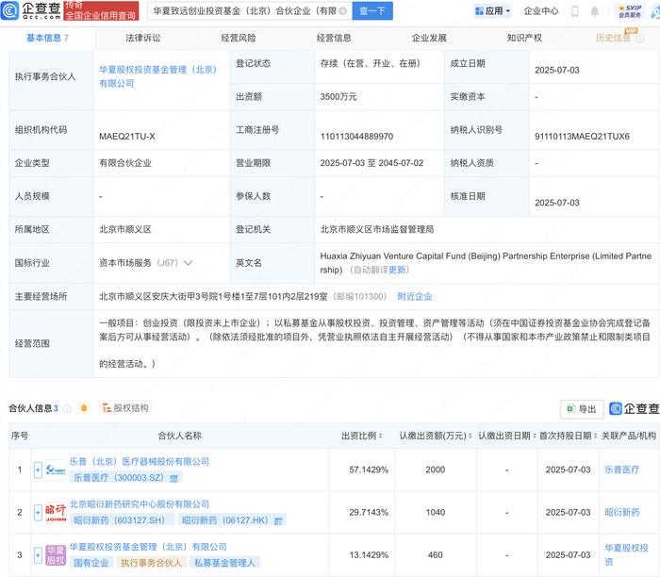This screenshot has height=577, width=660.
Task: Select the organization code MAEQ21TU-X
Action: pyautogui.click(x=127, y=137)
